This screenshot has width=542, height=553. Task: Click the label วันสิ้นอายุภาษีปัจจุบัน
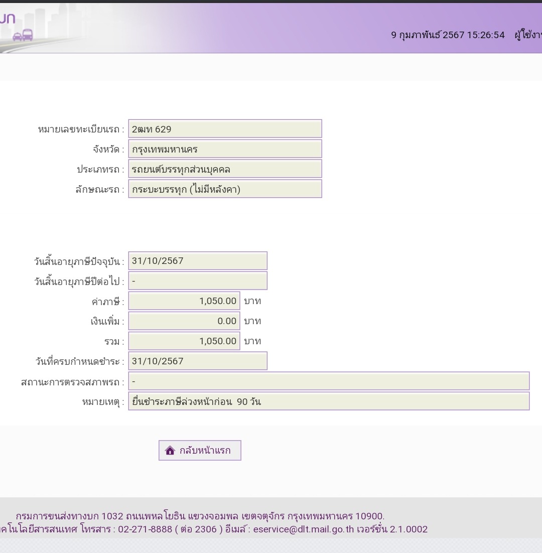79,261
